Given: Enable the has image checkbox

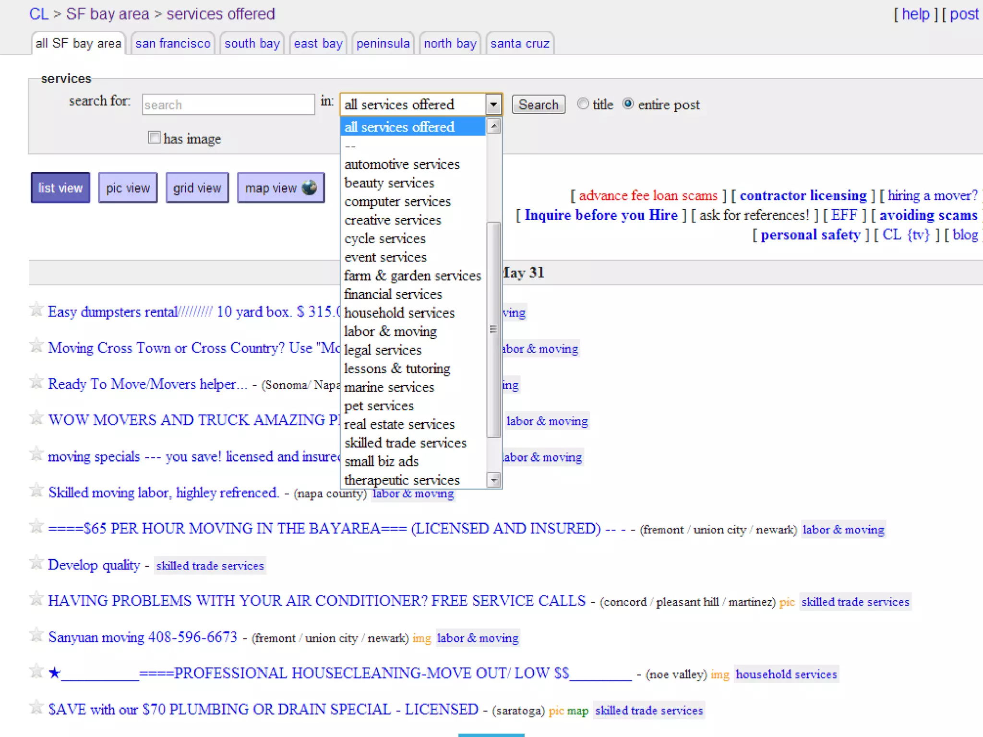Looking at the screenshot, I should pos(154,138).
